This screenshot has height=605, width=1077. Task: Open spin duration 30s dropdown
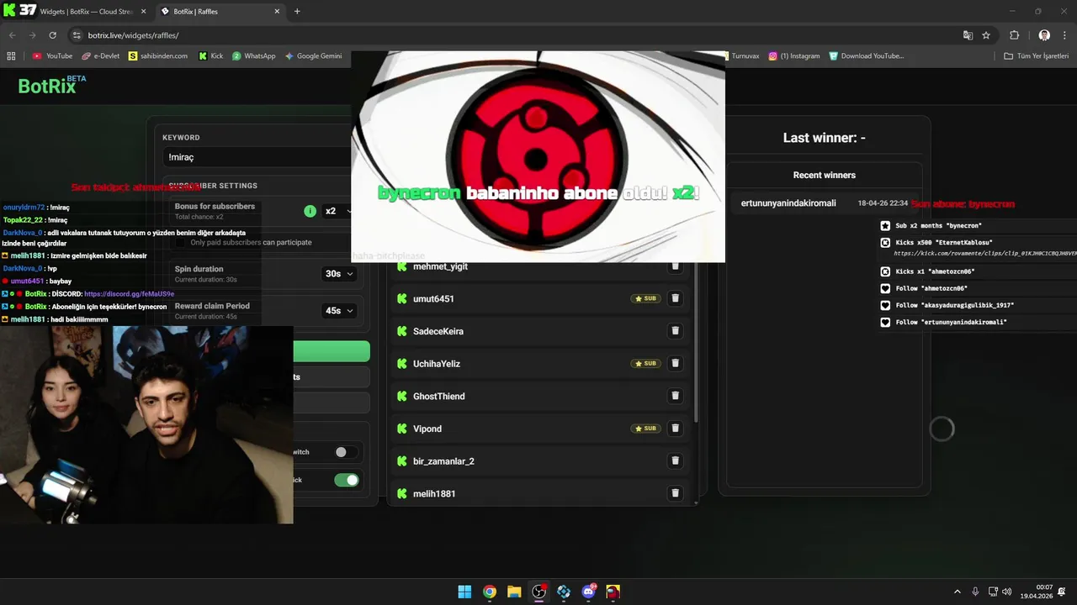tap(339, 274)
